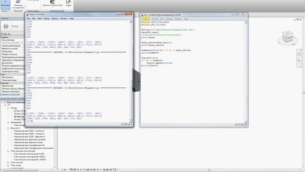305x172 pixels.
Task: Open File menu in Python Shell window
Action: tap(29, 19)
